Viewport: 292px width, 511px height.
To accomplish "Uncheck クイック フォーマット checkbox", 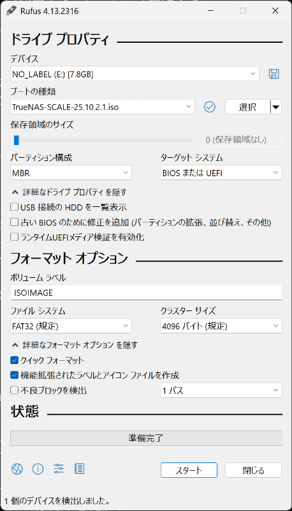I will pos(14,360).
